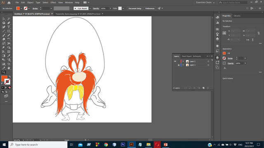Image resolution: width=264 pixels, height=148 pixels.
Task: Switch to Asset Export tab
Action: point(187,56)
